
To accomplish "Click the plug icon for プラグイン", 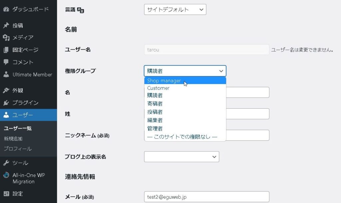I will point(6,103).
